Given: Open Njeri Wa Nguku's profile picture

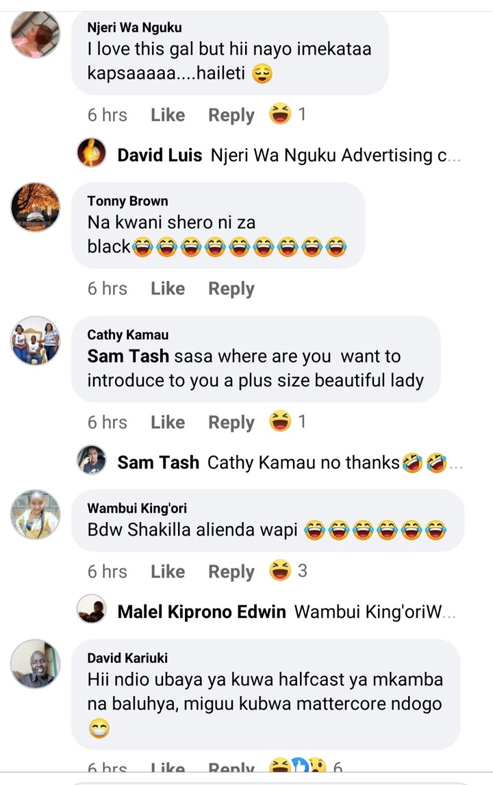Looking at the screenshot, I should 36,34.
